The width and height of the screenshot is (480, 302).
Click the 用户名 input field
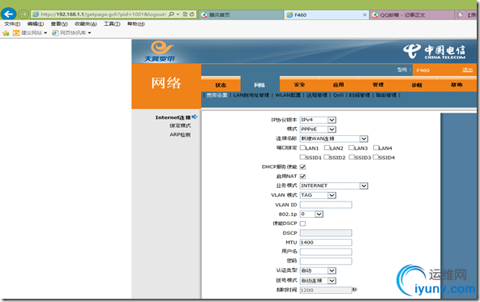[x=326, y=252]
